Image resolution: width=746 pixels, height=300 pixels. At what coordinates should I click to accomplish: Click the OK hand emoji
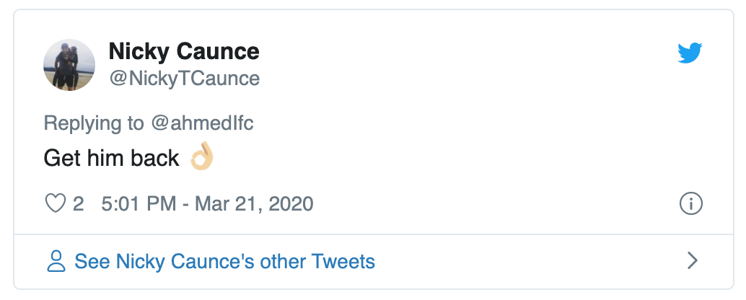pyautogui.click(x=201, y=158)
